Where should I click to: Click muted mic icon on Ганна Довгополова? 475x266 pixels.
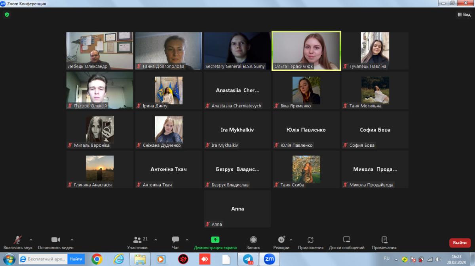[139, 66]
